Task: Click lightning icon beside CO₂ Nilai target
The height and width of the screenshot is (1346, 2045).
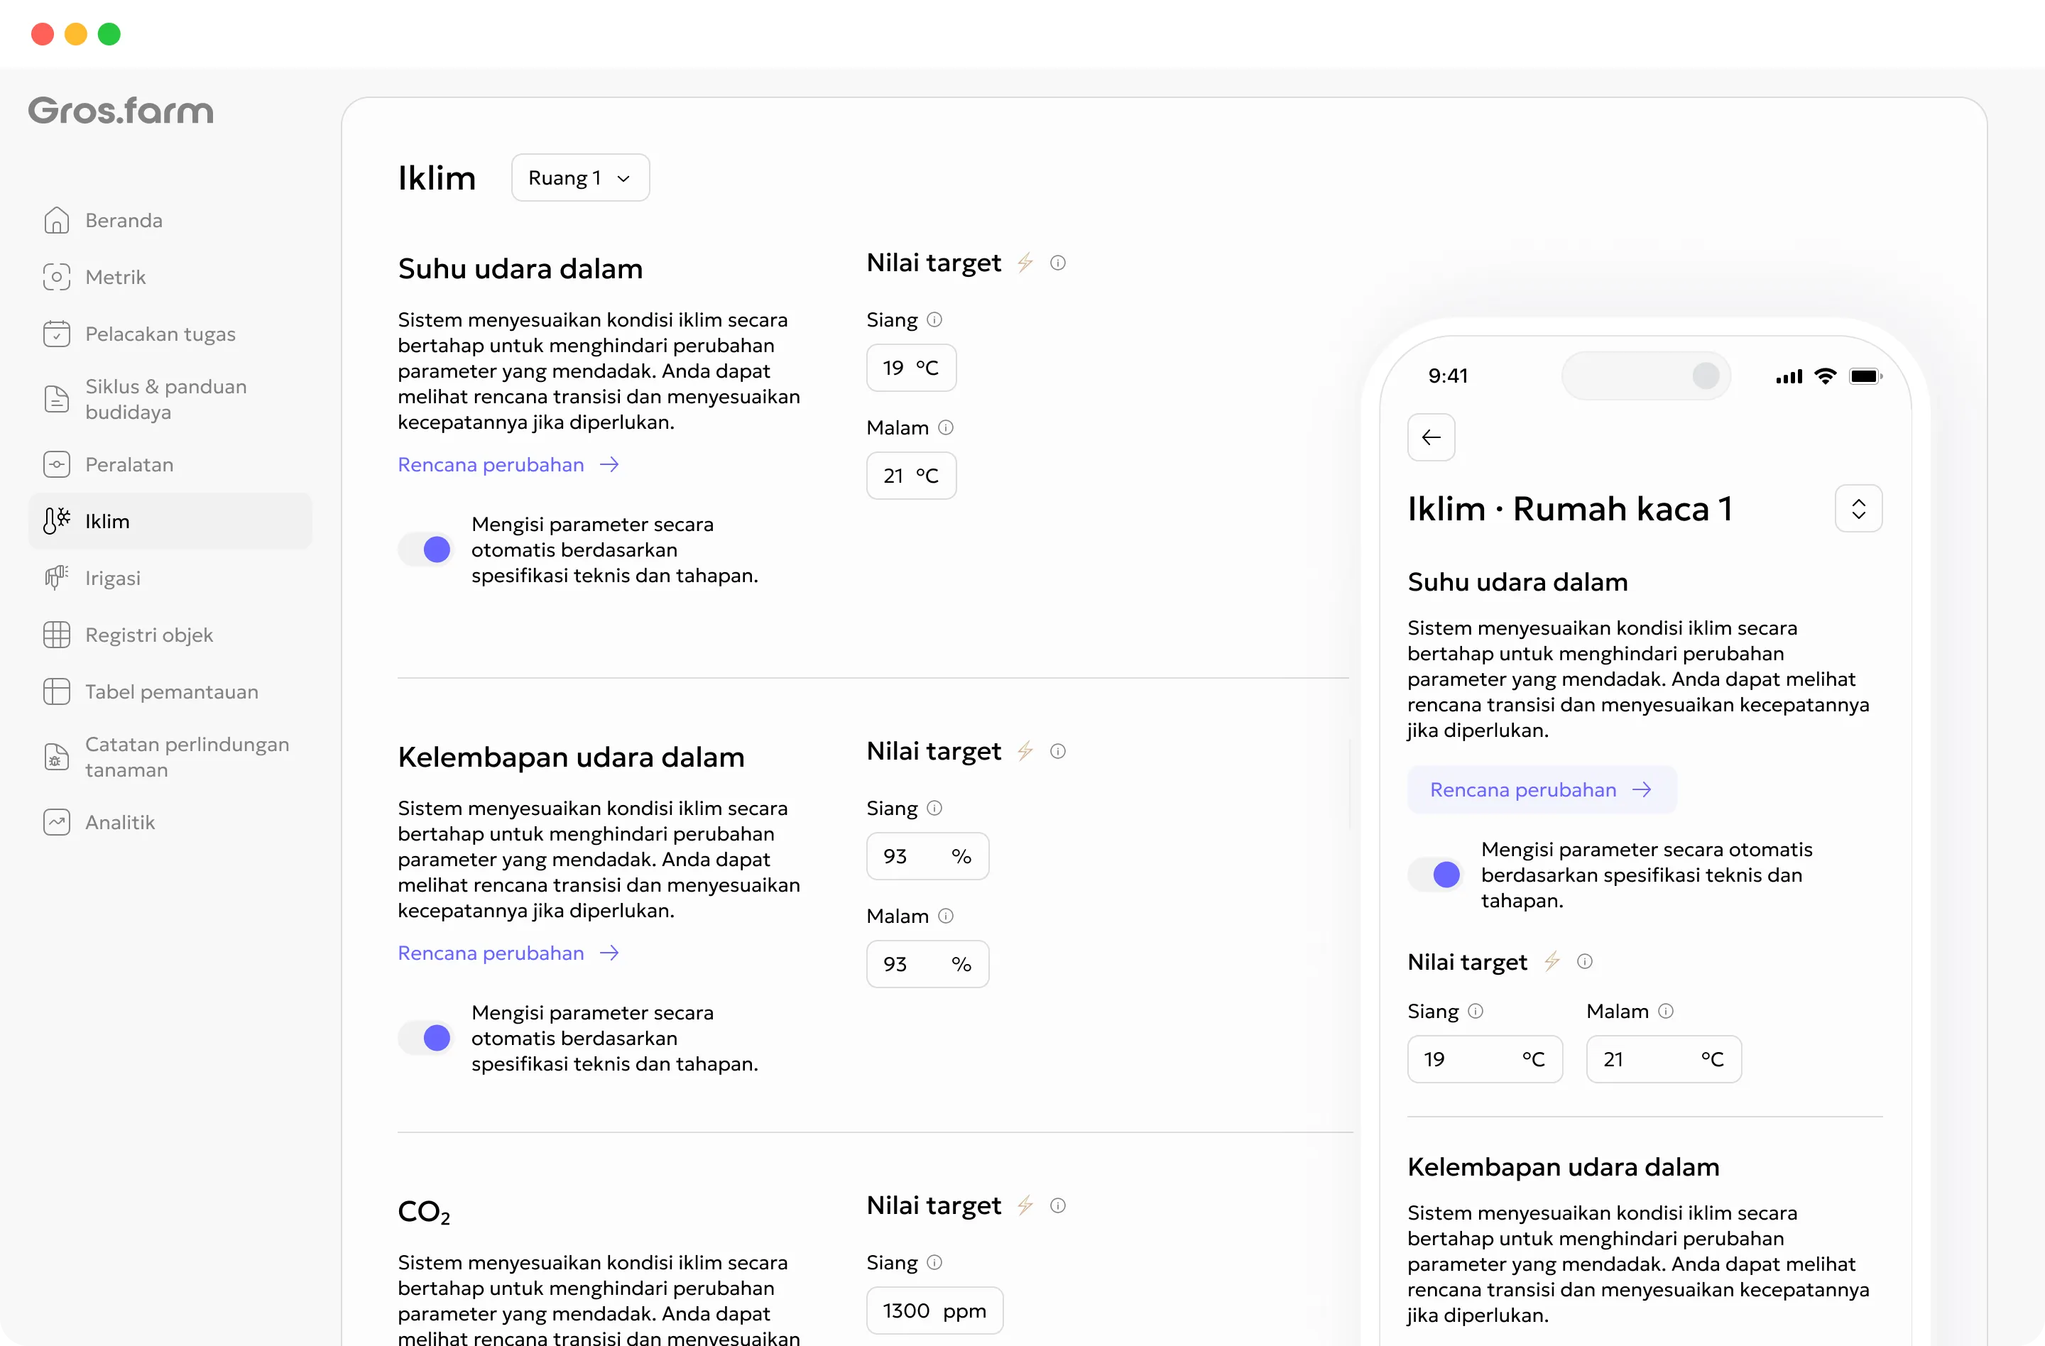Action: pyautogui.click(x=1025, y=1205)
